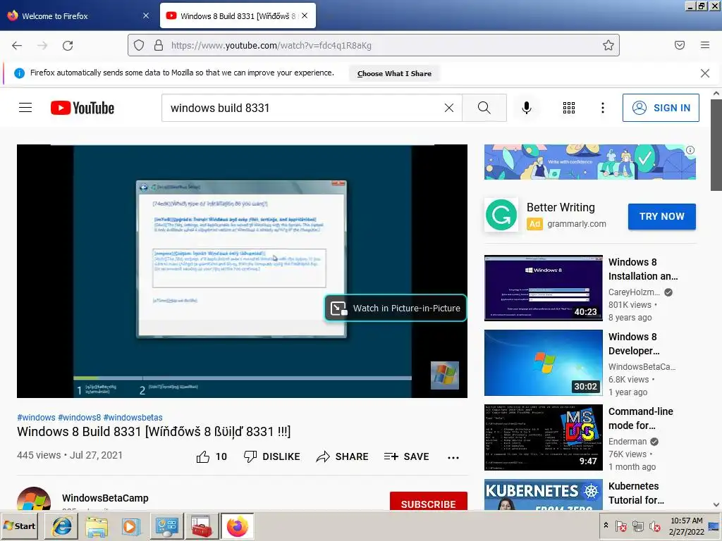Viewport: 722px width, 541px height.
Task: Open WindowsBetaCamp channel name
Action: coord(106,498)
